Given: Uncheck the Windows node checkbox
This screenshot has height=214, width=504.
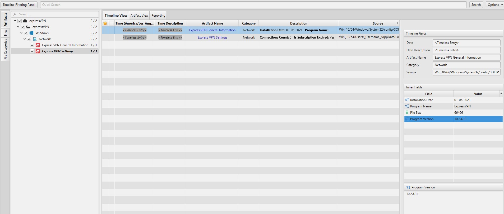Looking at the screenshot, I should [x=26, y=33].
